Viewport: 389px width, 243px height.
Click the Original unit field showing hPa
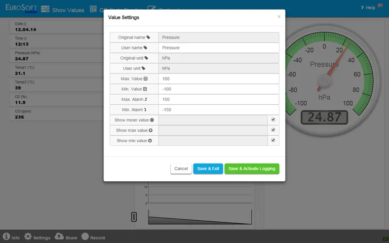click(x=219, y=58)
